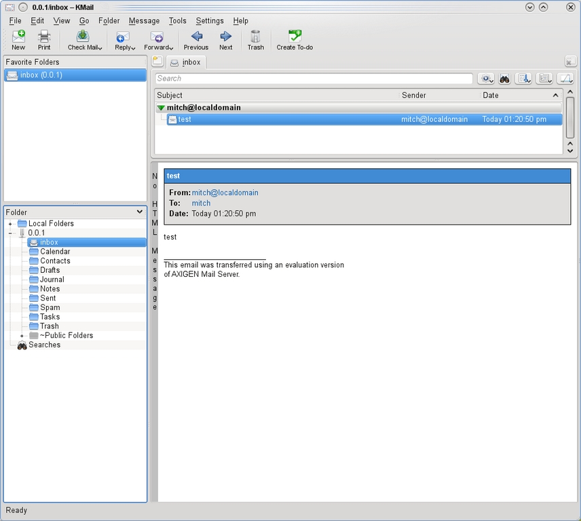Open the new tab button beside inbox
Image resolution: width=581 pixels, height=521 pixels.
point(157,62)
